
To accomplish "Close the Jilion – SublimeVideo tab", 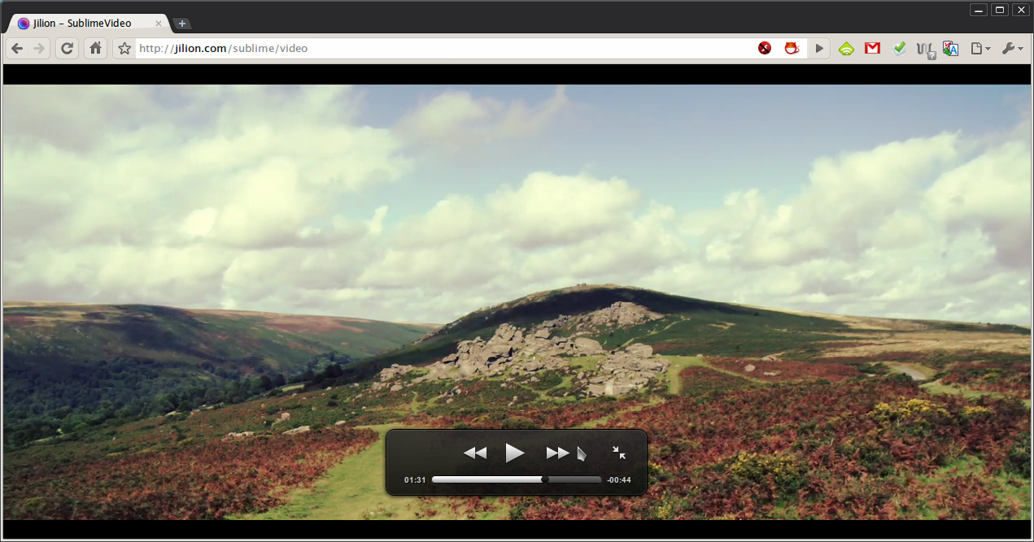I will coord(159,24).
